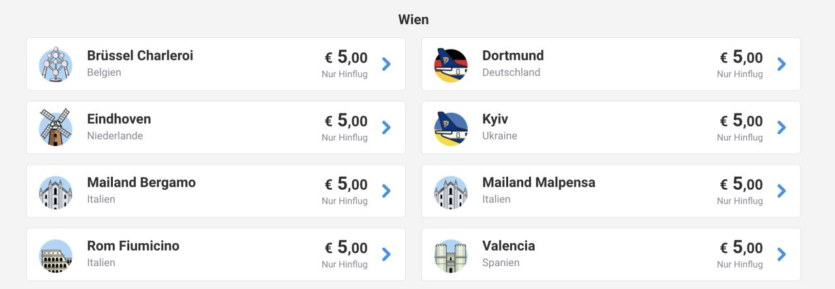Viewport: 835px width, 289px height.
Task: Click the Colosseum icon for Rom Fiumicino
Action: [x=55, y=254]
